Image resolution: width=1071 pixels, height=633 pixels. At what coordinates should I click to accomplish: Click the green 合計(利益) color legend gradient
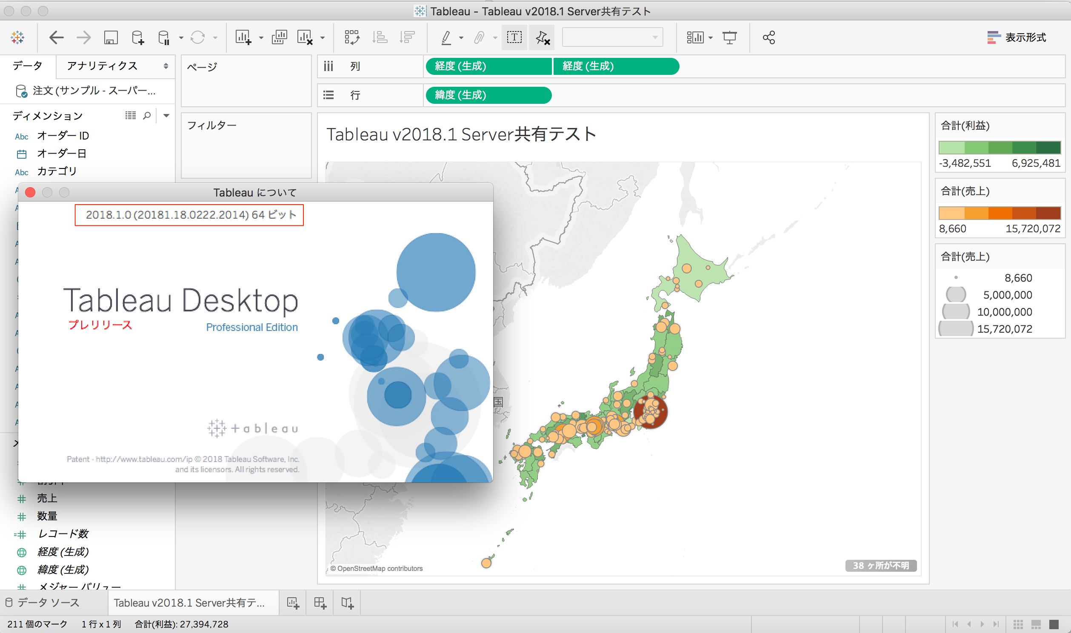point(1000,148)
